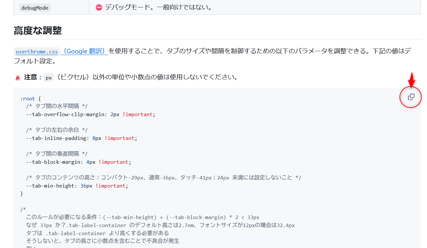Click the --tab-overflow-clip-margin property

tap(66, 115)
